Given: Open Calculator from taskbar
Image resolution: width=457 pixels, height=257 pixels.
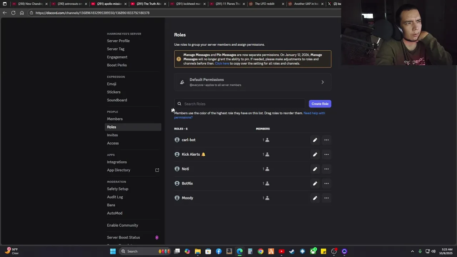Looking at the screenshot, I should (250, 251).
